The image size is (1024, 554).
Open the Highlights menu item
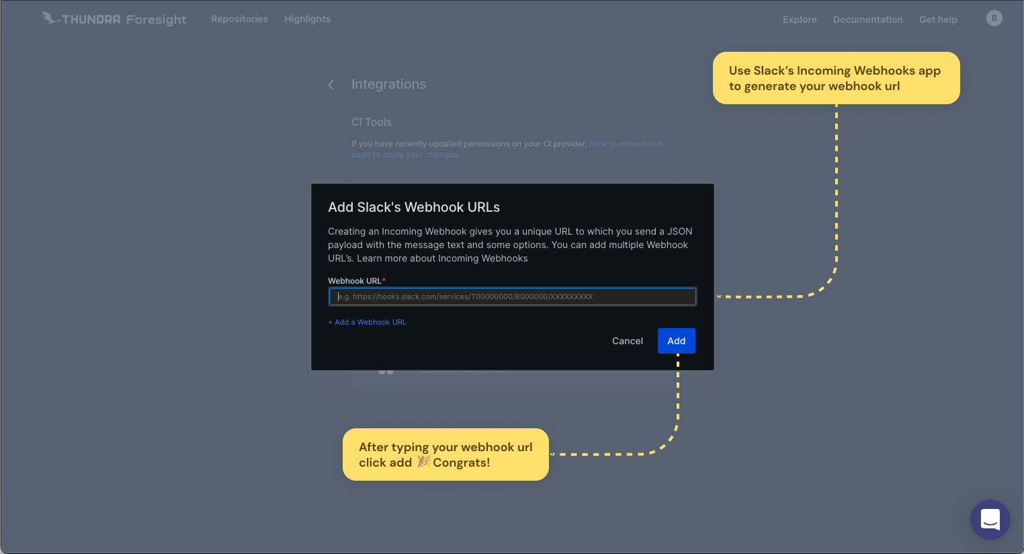pyautogui.click(x=307, y=19)
